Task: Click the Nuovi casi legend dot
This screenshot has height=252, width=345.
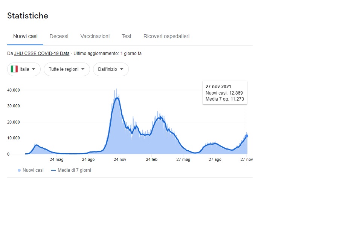Action: [x=19, y=170]
